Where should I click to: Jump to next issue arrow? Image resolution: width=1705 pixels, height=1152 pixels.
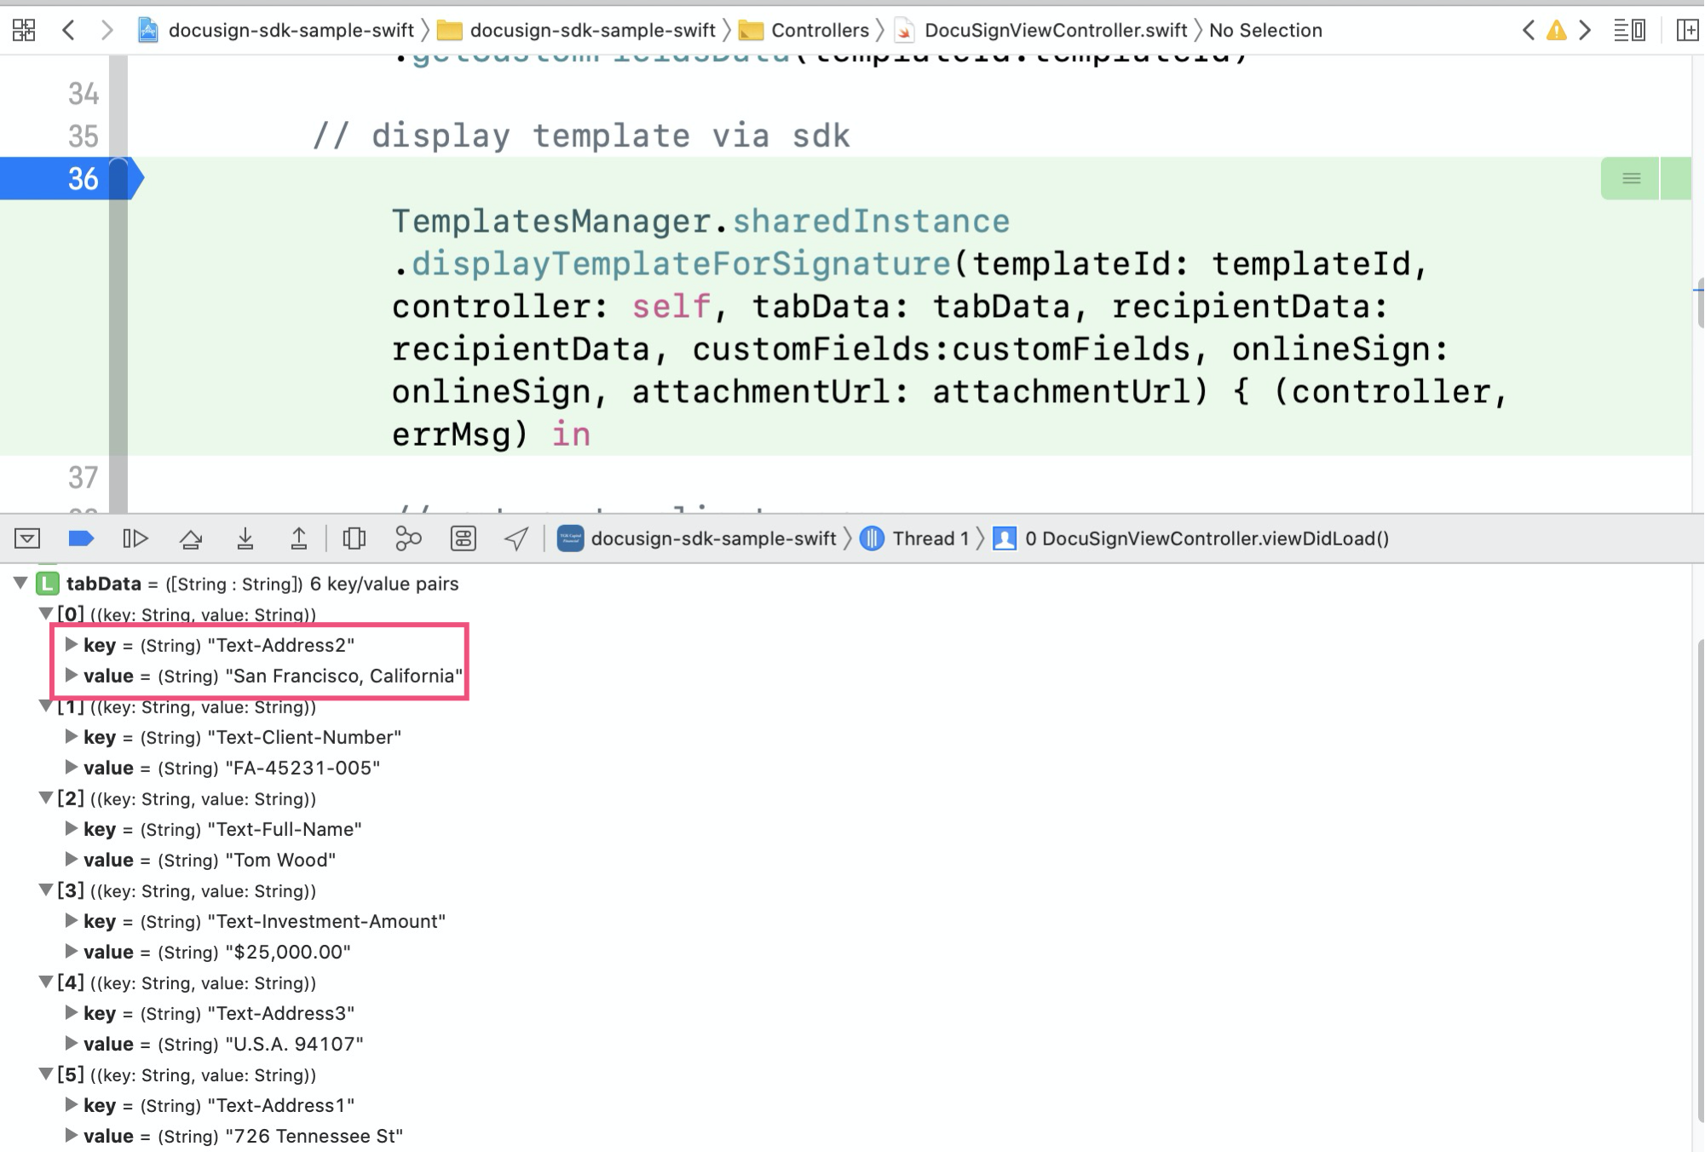pos(1585,31)
